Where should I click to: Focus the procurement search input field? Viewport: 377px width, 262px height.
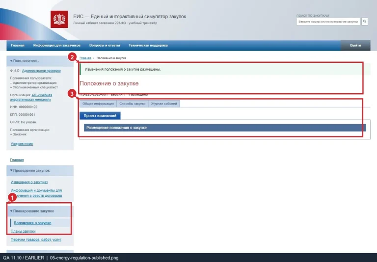[328, 22]
